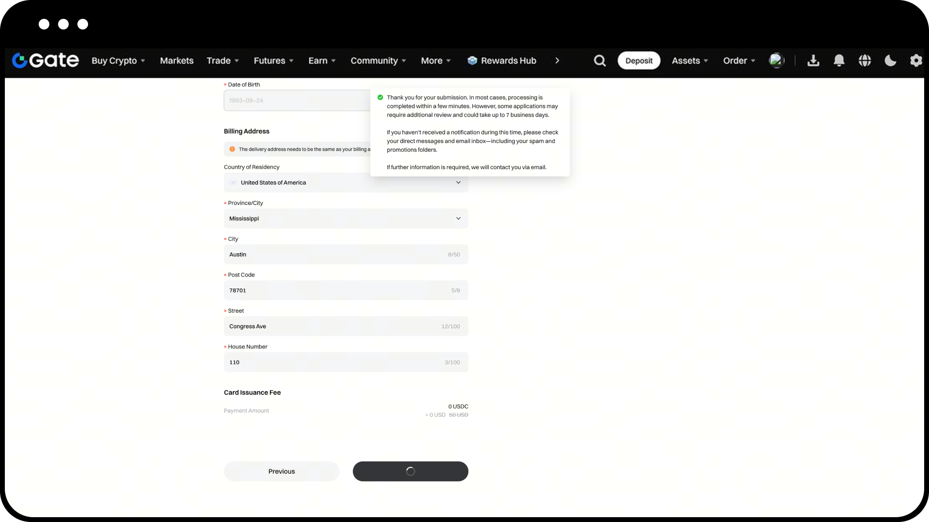Viewport: 929px width, 522px height.
Task: Toggle dark mode moon icon
Action: coord(890,60)
